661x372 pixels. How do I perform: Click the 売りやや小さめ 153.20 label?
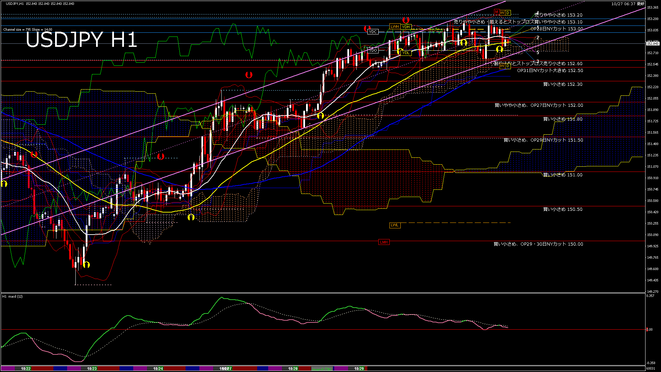(558, 15)
